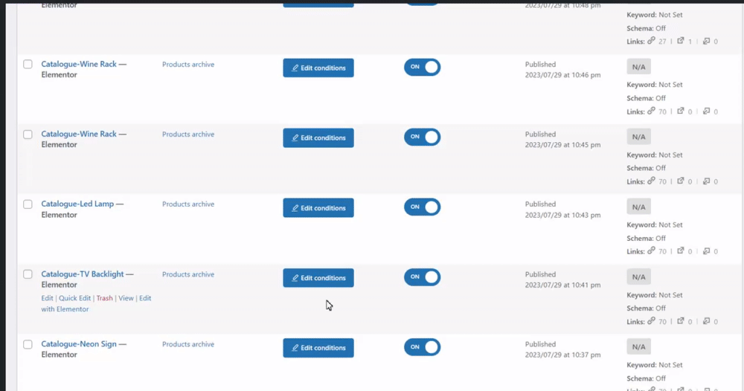Viewport: 744px width, 391px height.
Task: Click Edit with Elementor under Catalogue-TV Backlight
Action: tap(96, 303)
